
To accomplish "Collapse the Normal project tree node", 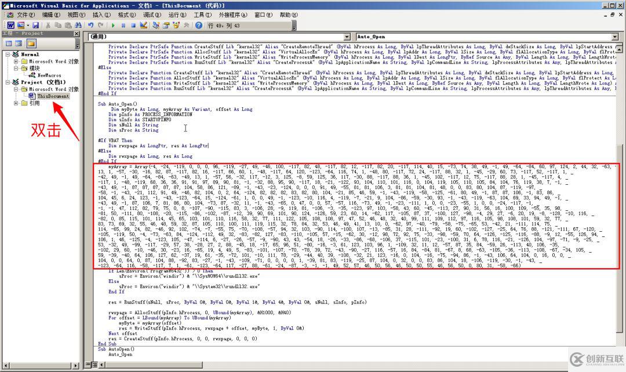I will (x=8, y=54).
